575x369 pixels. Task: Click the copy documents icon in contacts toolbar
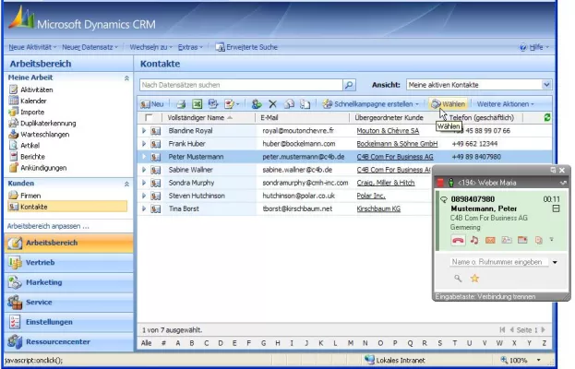pos(305,104)
